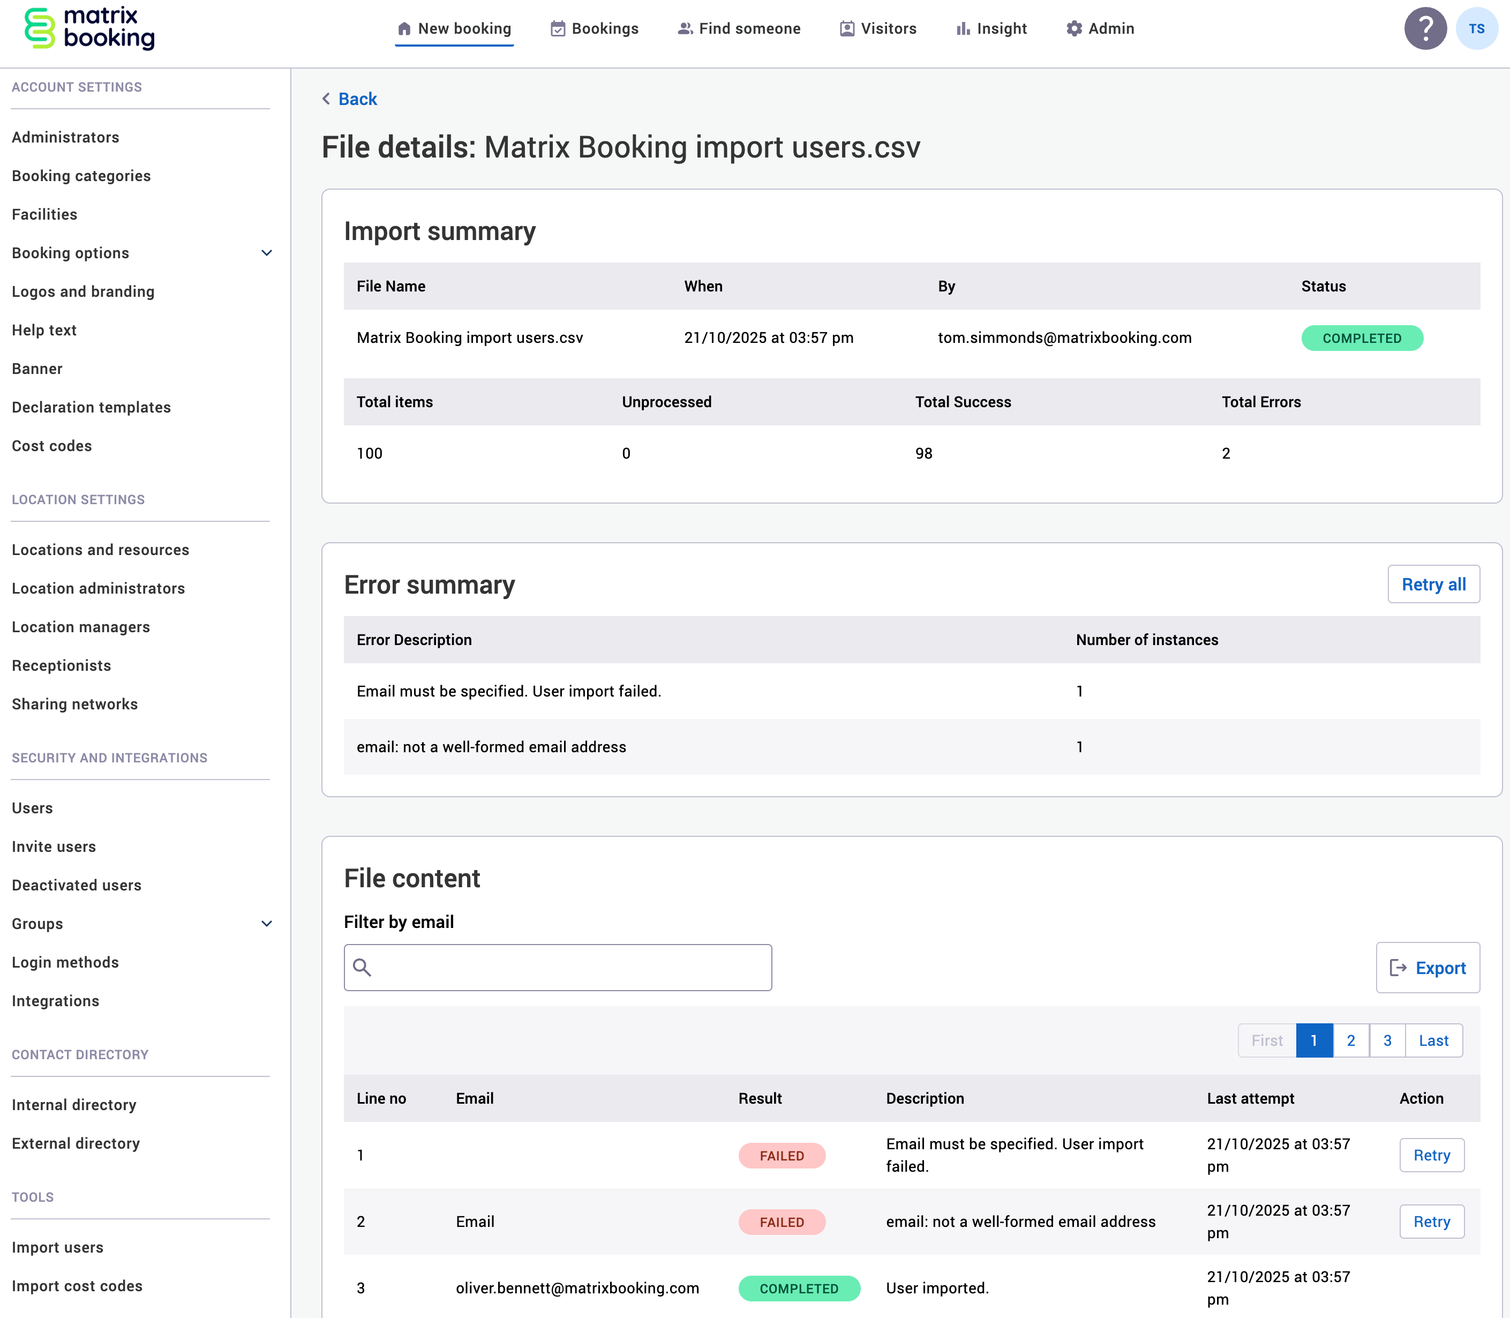Open Insight via the bar chart icon

[964, 28]
